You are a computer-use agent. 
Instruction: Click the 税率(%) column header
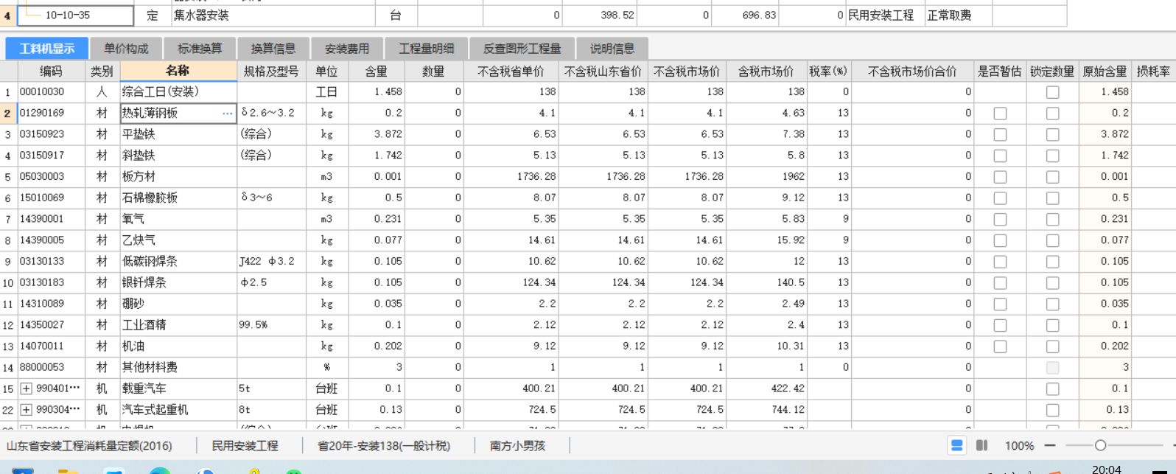click(828, 71)
